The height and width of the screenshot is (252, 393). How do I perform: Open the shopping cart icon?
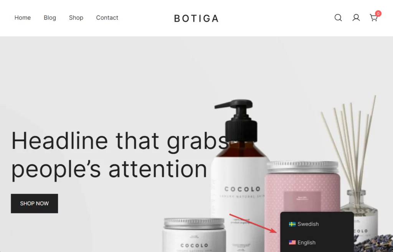point(373,18)
